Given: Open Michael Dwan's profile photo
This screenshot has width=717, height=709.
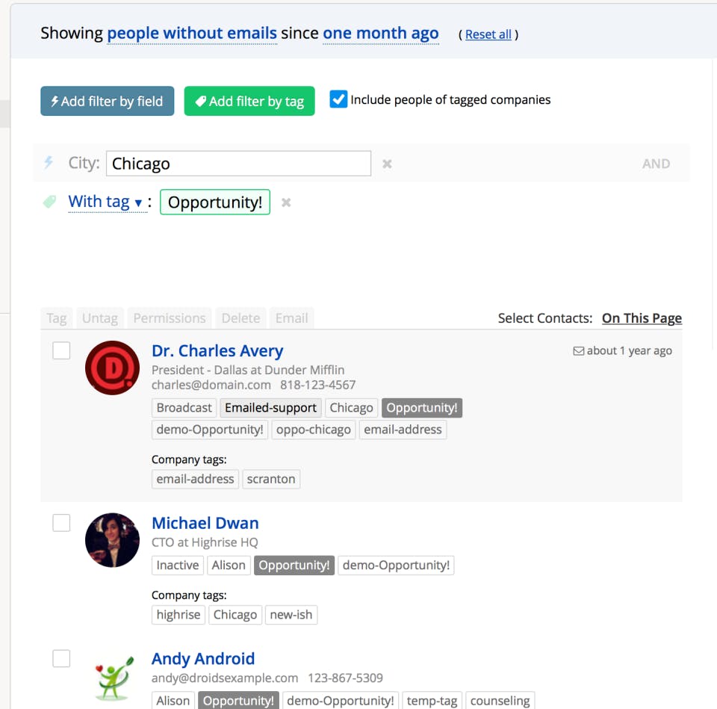Looking at the screenshot, I should coord(112,539).
